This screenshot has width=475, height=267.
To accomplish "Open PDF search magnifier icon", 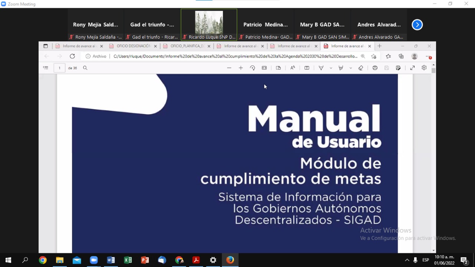I will pos(85,68).
